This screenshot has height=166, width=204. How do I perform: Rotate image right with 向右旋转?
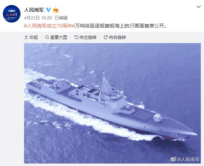pyautogui.click(x=115, y=37)
